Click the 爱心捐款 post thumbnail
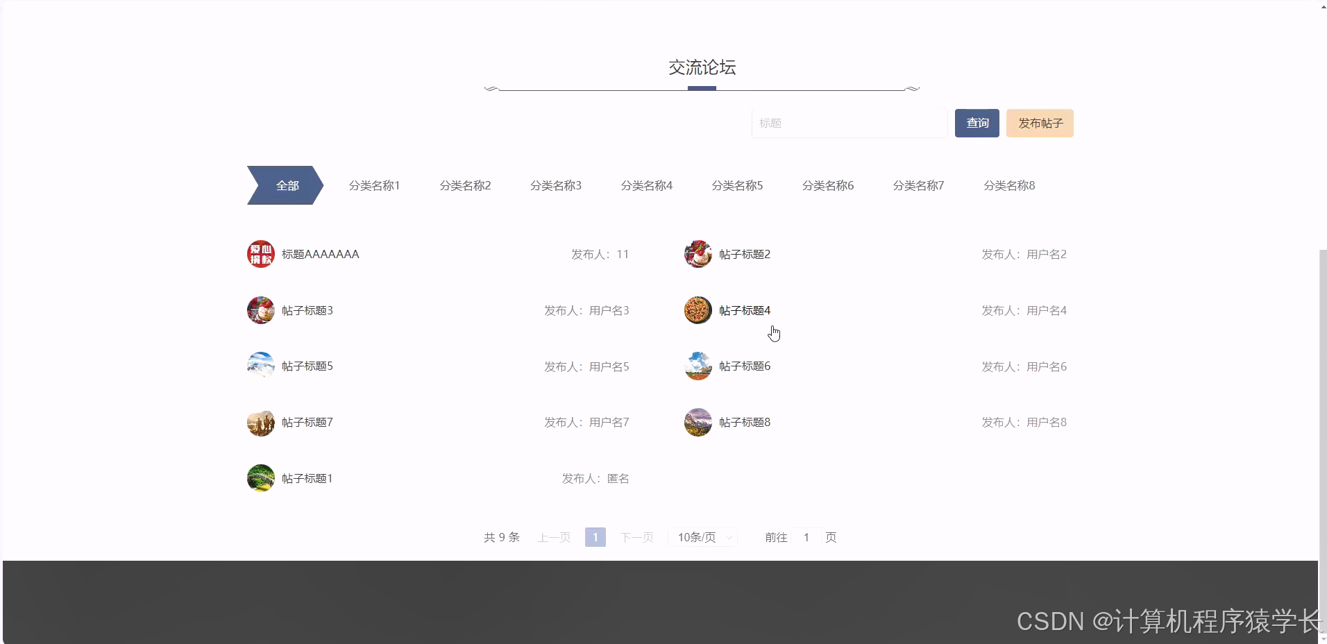The height and width of the screenshot is (644, 1327). [x=260, y=253]
